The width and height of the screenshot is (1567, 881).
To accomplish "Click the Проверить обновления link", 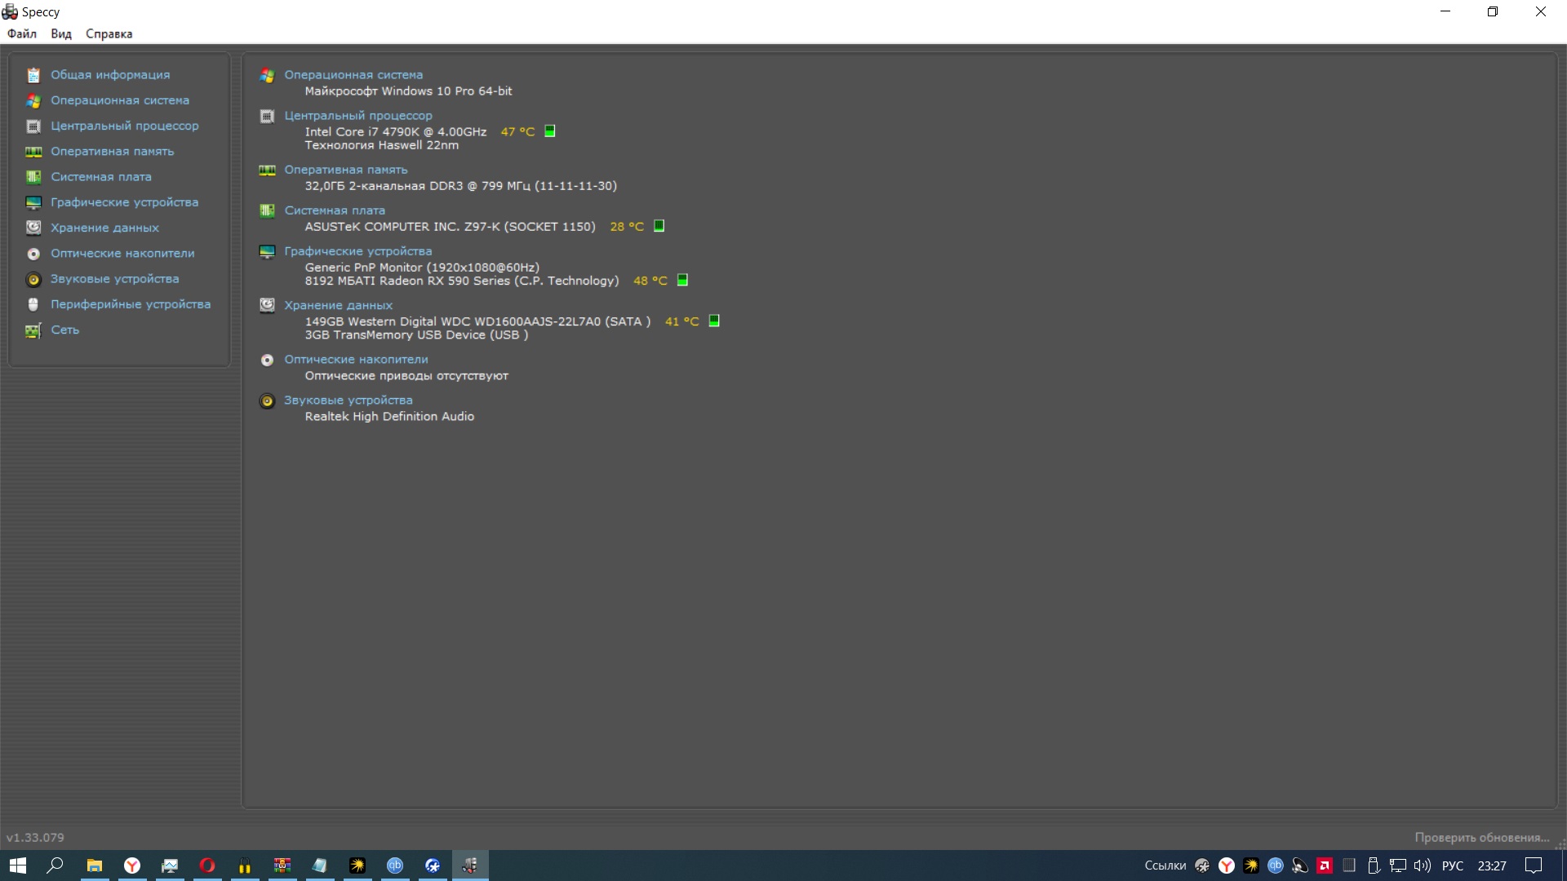I will tap(1481, 837).
